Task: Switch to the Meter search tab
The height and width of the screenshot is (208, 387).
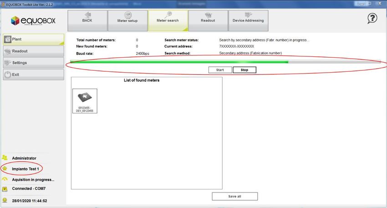Action: [x=168, y=21]
